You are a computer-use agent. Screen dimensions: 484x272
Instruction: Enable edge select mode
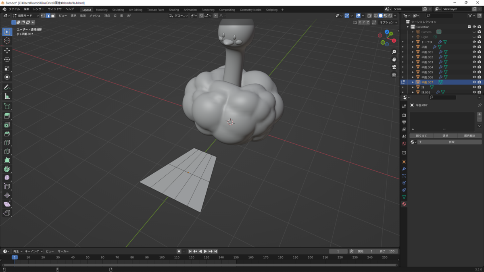coord(48,16)
